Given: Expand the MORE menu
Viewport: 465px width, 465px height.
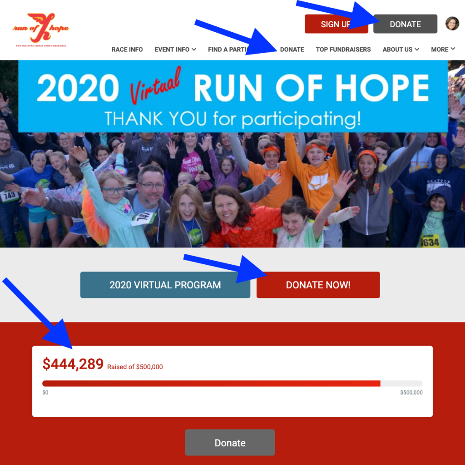Looking at the screenshot, I should (x=443, y=49).
